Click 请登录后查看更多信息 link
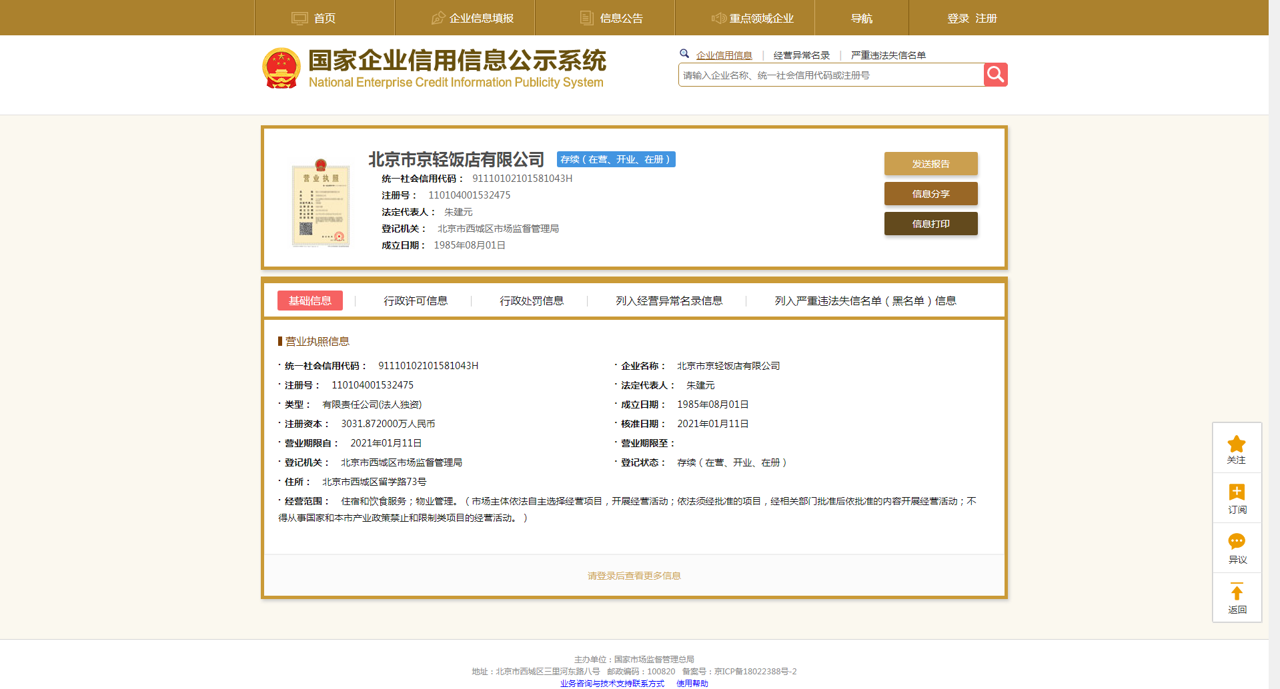 coord(634,576)
